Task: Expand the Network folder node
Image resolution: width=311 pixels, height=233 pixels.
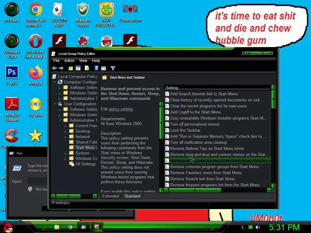Action: 65,137
